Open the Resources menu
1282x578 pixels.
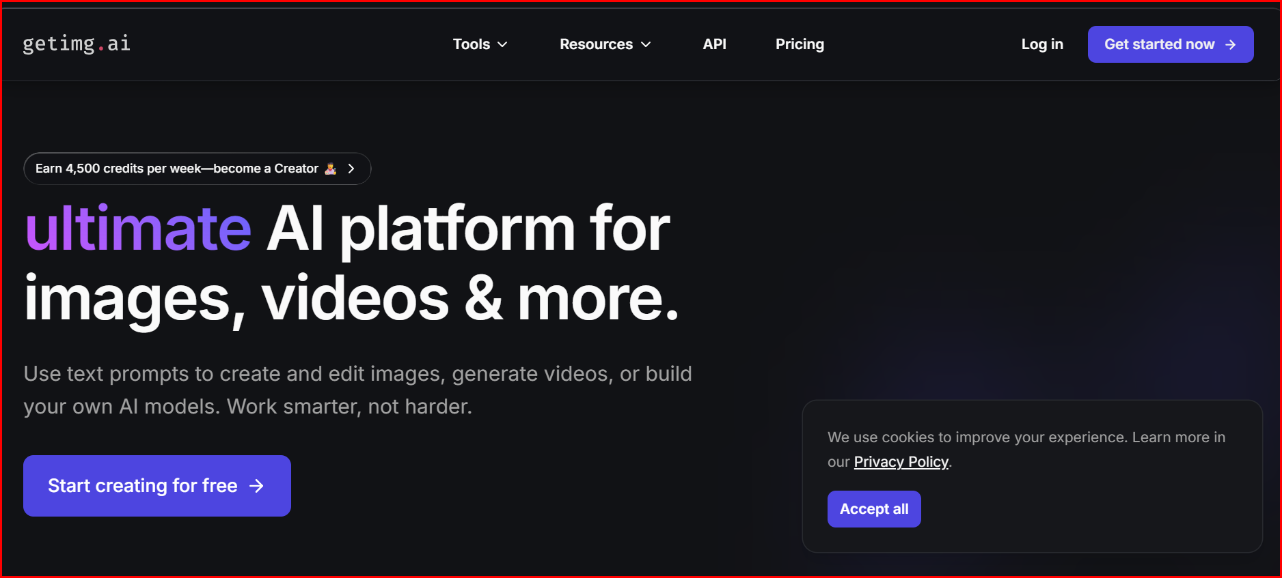pyautogui.click(x=596, y=44)
